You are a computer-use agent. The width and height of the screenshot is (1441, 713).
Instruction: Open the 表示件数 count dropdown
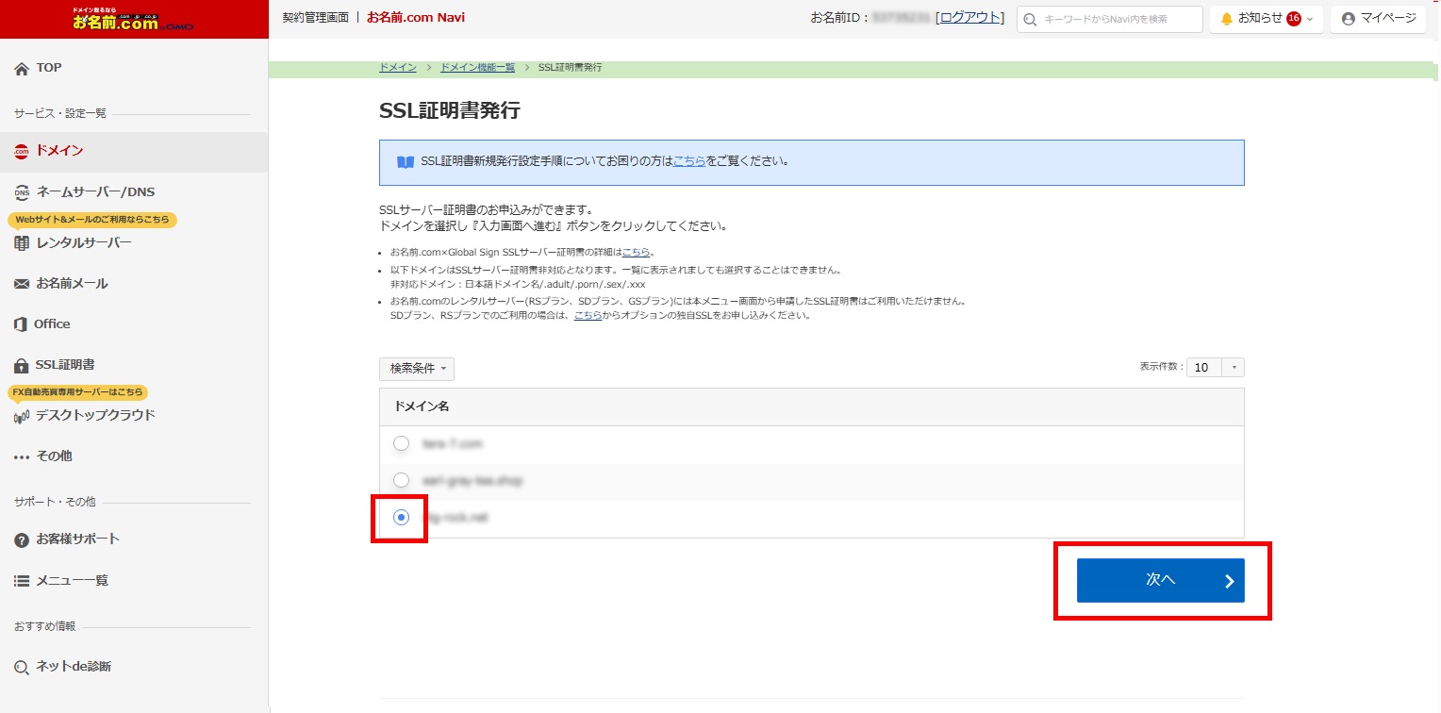(1216, 368)
